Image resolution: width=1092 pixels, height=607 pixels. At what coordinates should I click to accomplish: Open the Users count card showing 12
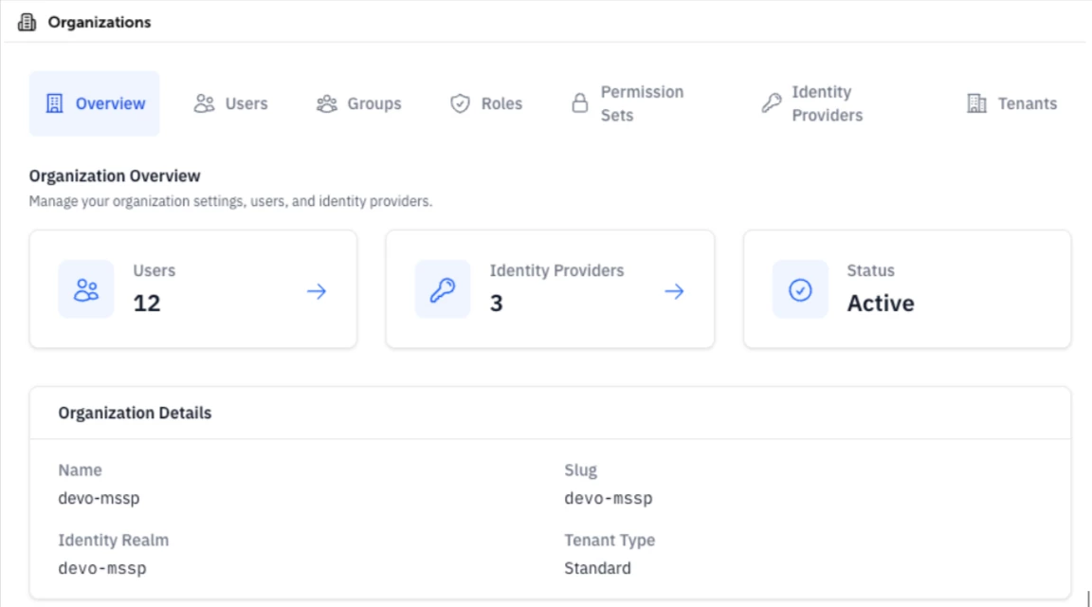193,289
